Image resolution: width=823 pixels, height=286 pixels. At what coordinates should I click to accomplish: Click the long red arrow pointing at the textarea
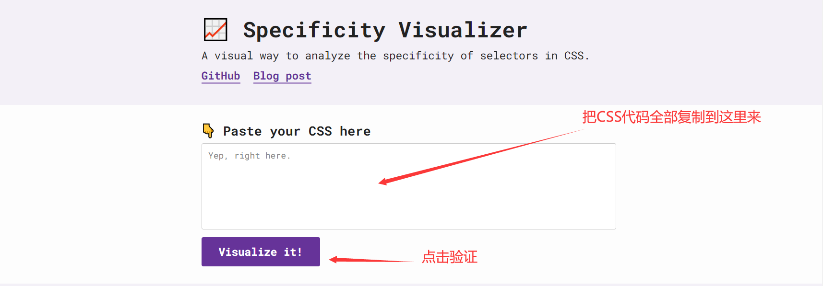(480, 156)
